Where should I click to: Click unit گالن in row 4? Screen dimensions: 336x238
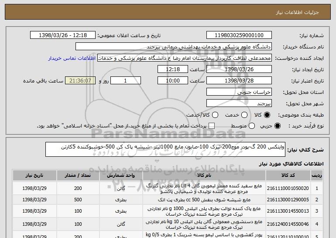[121, 224]
